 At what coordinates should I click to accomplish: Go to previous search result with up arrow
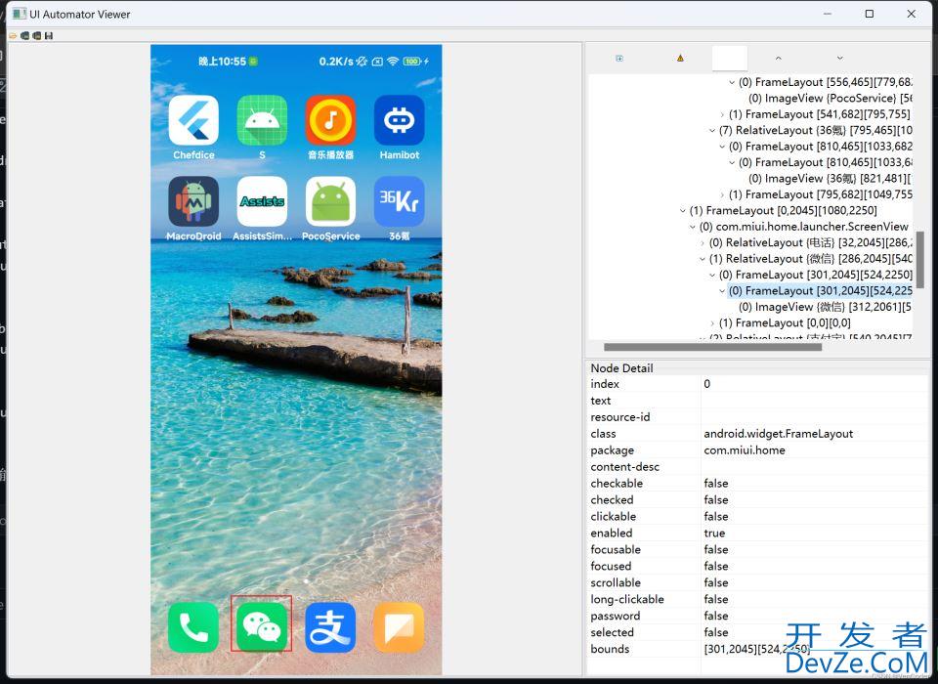(x=779, y=58)
